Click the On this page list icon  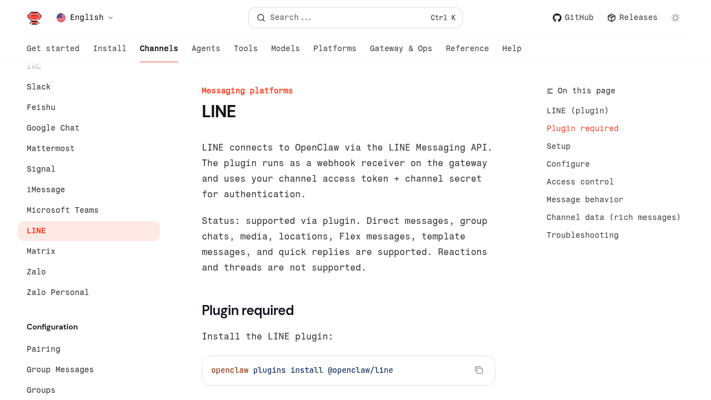click(x=550, y=91)
